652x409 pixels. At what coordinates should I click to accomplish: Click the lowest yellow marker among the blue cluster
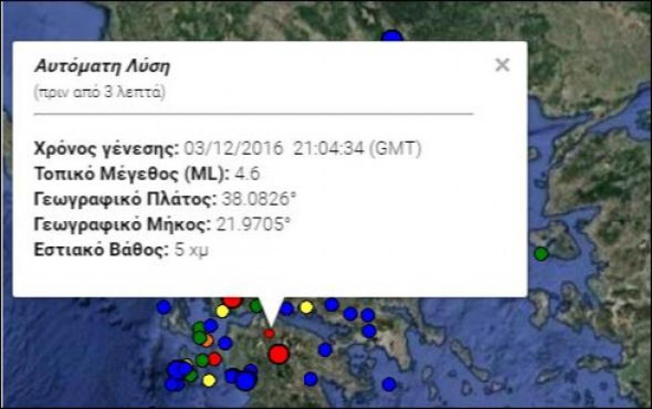click(209, 380)
